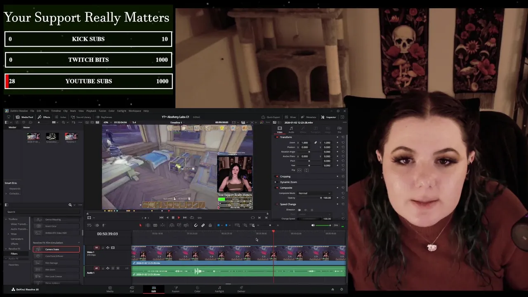The width and height of the screenshot is (528, 297).
Task: Show the Keyframes editor
Action: pos(104,117)
